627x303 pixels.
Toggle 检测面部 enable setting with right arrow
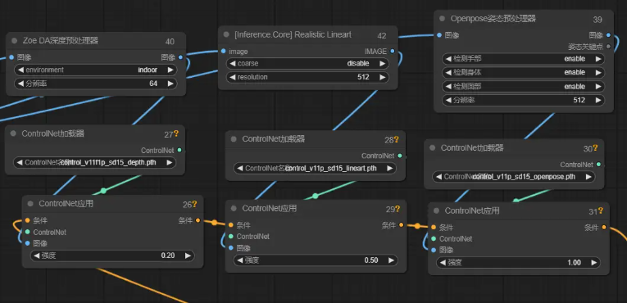coord(598,86)
